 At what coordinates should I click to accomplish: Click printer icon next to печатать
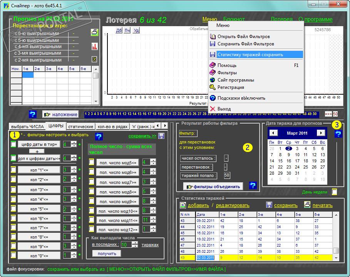tap(307, 205)
